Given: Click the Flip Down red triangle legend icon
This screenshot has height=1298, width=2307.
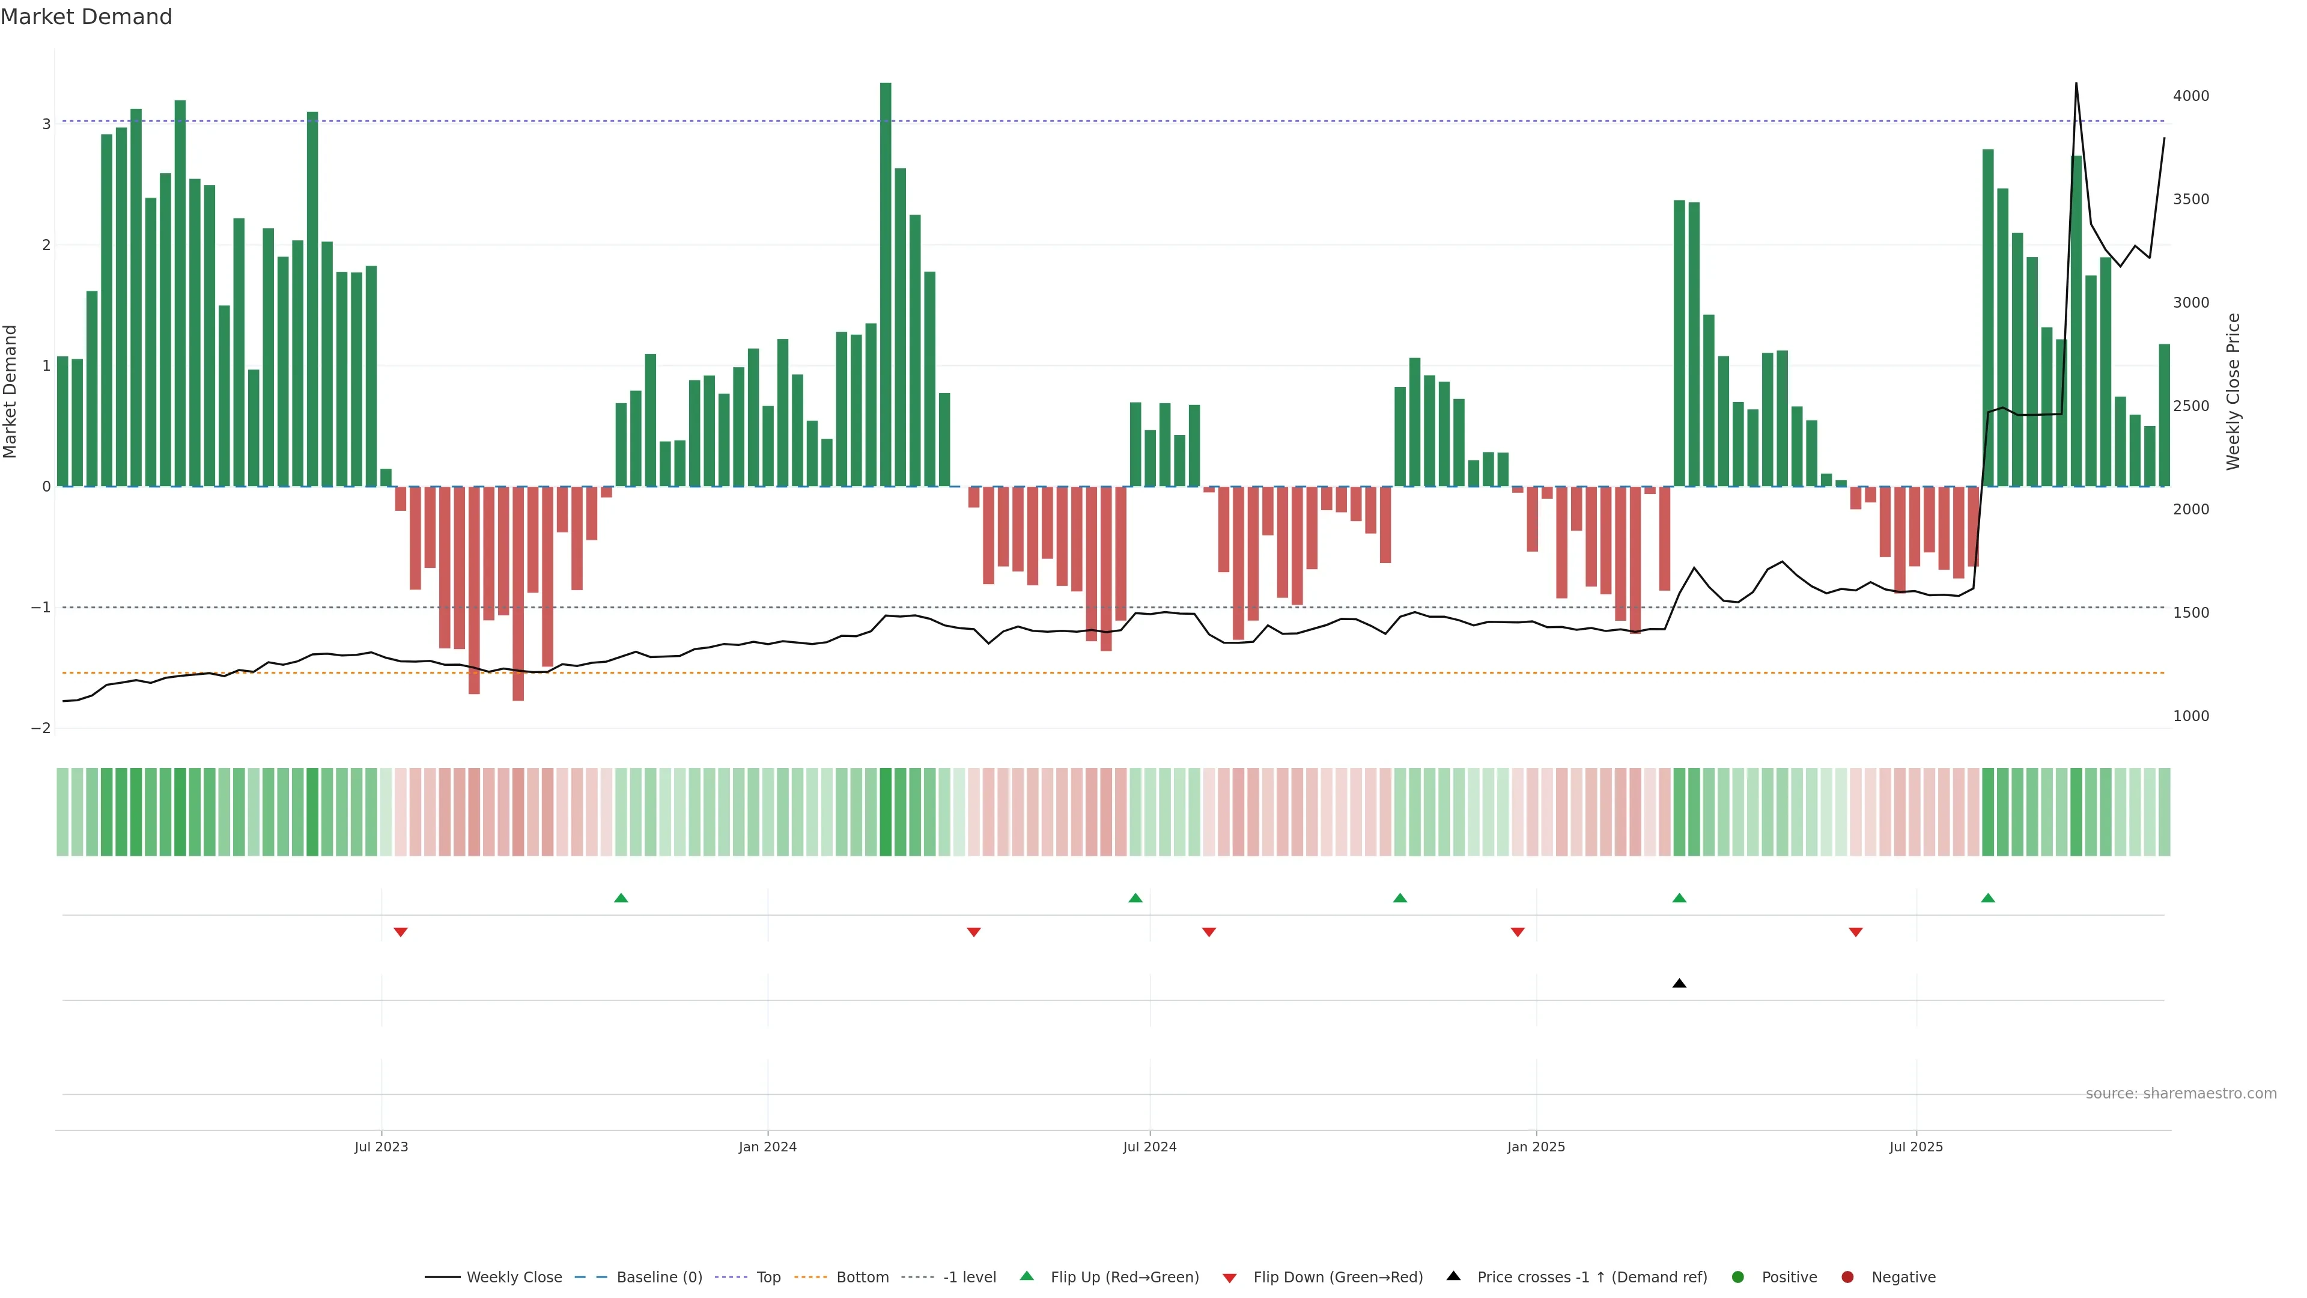Looking at the screenshot, I should 1230,1278.
